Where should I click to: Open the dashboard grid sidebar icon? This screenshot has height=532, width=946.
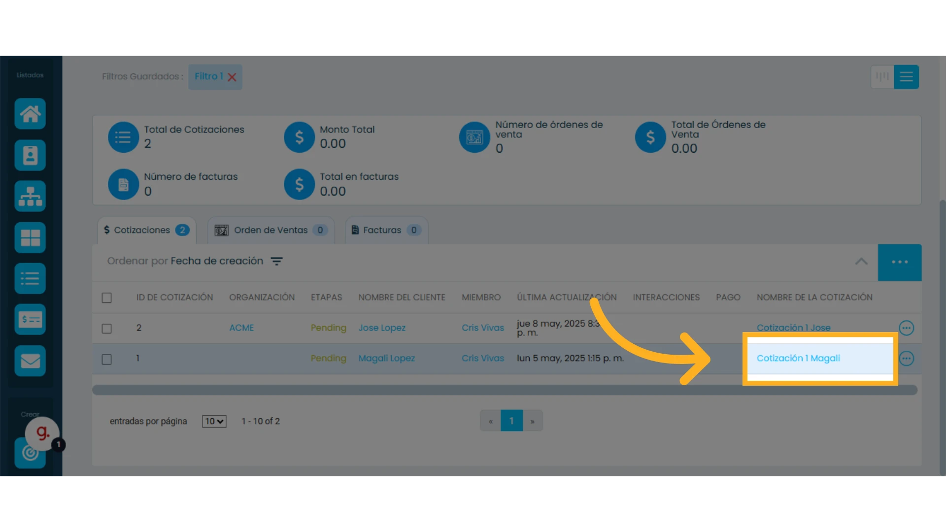(x=30, y=237)
